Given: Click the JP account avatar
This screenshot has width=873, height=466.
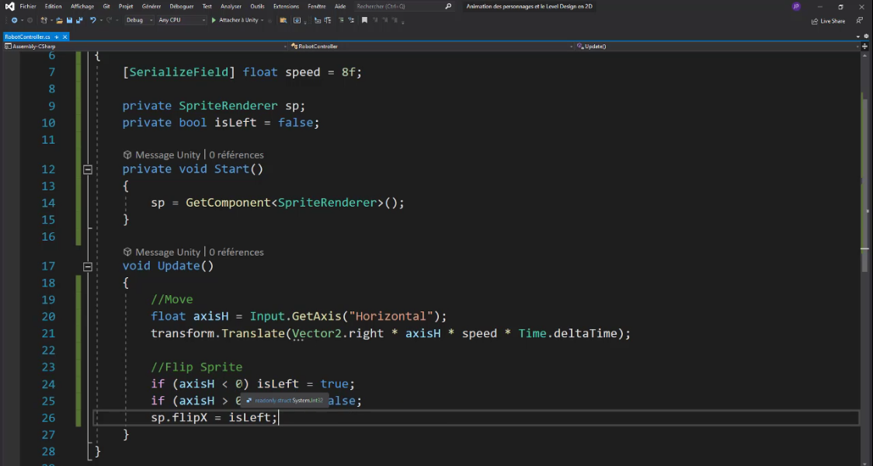Looking at the screenshot, I should [x=796, y=6].
